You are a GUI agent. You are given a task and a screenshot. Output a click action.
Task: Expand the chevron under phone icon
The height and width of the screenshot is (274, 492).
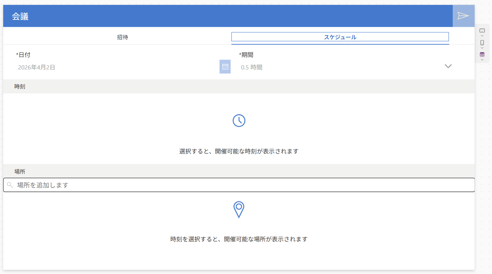click(x=482, y=48)
